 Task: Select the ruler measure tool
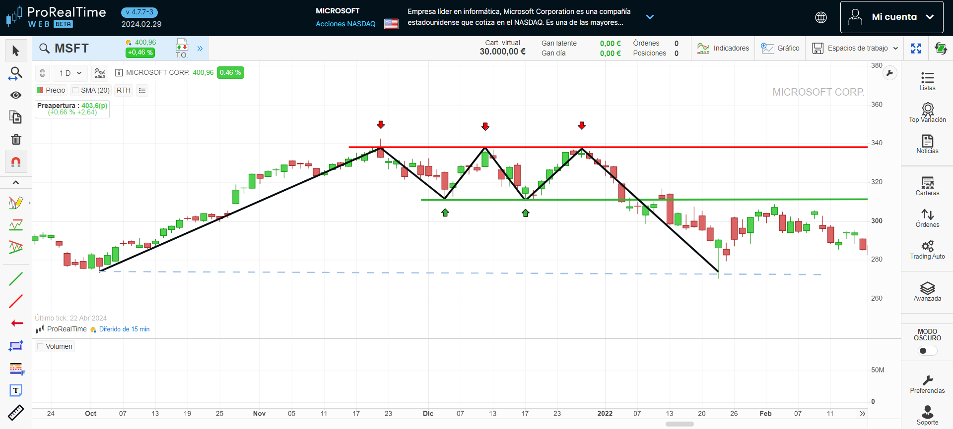click(16, 412)
